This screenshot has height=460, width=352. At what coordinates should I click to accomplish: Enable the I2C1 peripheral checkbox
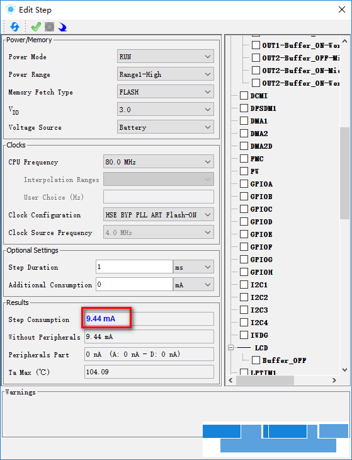[244, 285]
